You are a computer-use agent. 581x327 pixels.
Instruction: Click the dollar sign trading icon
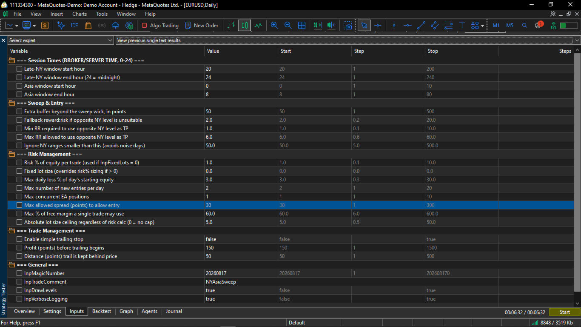click(45, 26)
